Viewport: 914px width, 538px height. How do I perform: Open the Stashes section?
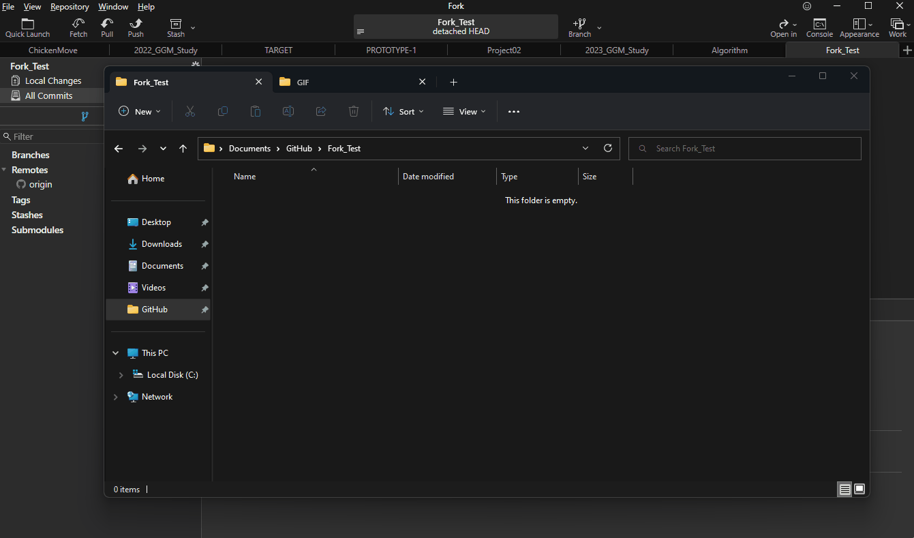click(27, 215)
